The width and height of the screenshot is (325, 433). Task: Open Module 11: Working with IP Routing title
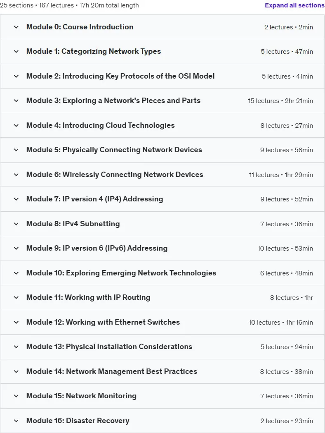pyautogui.click(x=88, y=297)
